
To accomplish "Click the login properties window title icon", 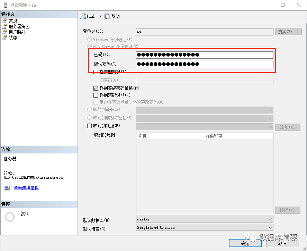I will pos(6,5).
